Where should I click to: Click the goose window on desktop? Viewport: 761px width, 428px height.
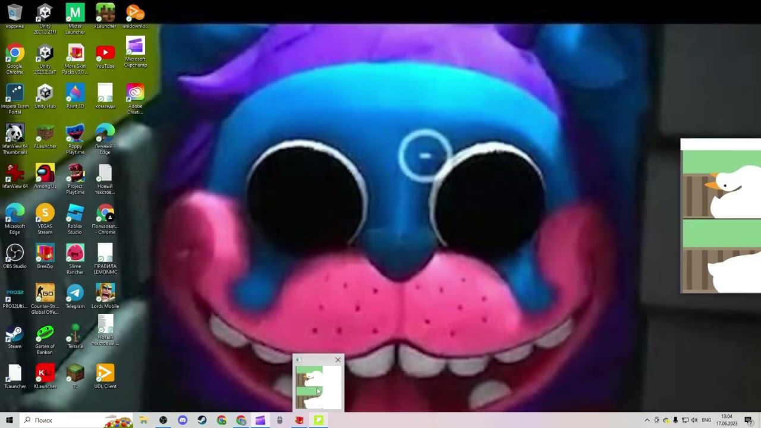click(721, 216)
